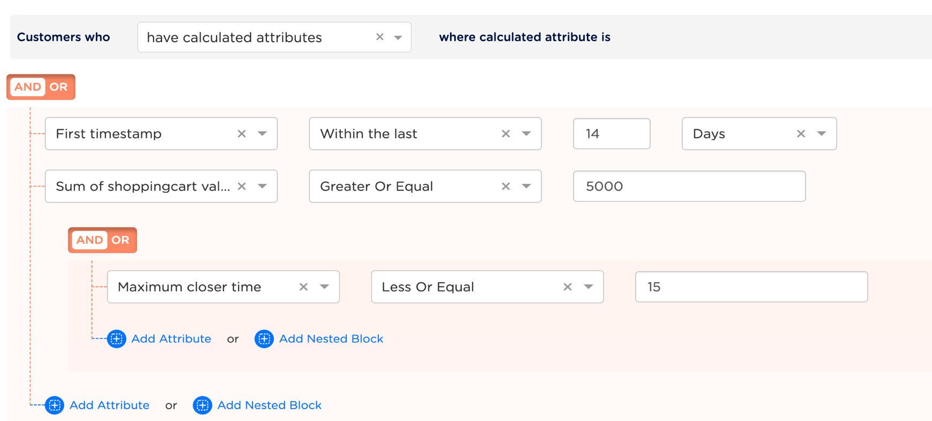
Task: Set nested block to OR
Action: pyautogui.click(x=120, y=240)
